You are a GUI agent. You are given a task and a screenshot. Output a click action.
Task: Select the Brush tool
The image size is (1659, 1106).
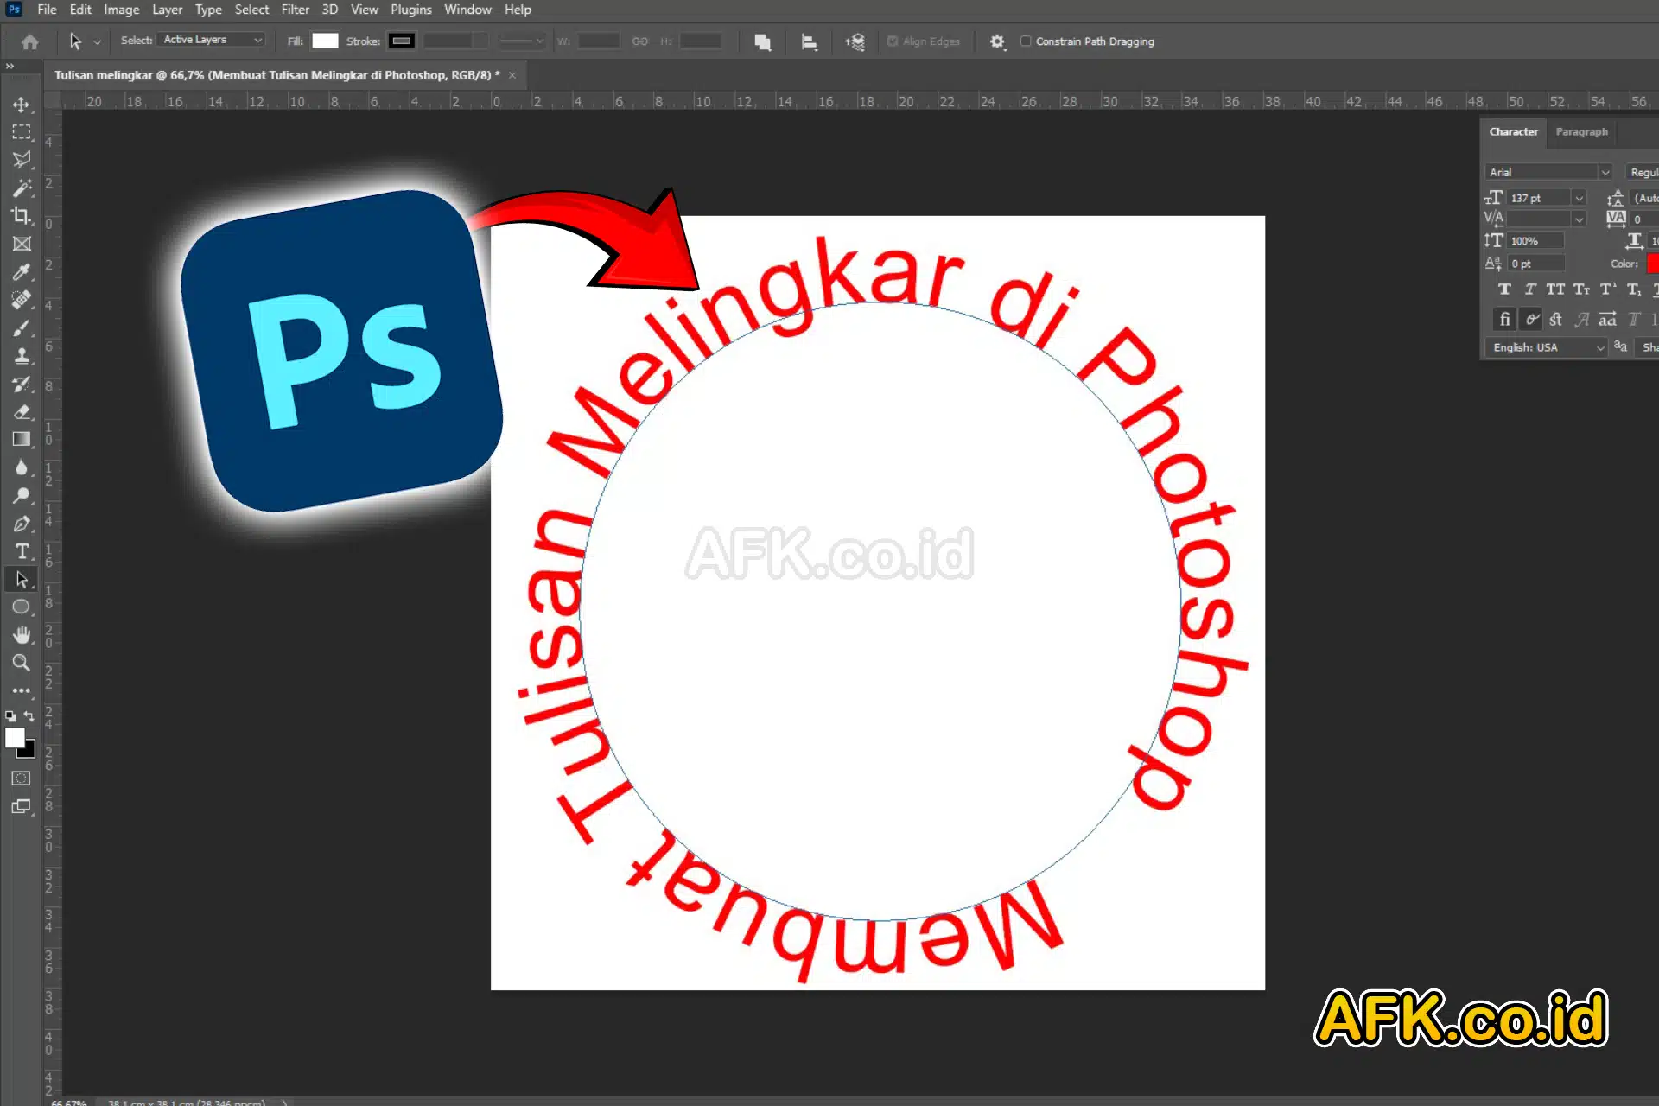(22, 327)
